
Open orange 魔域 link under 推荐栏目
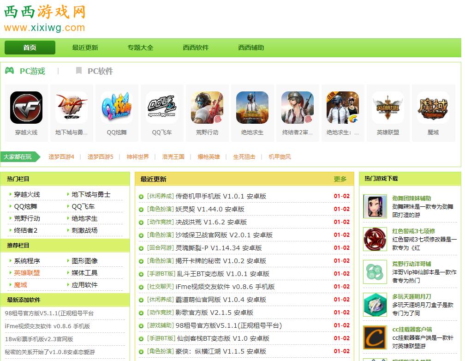click(20, 285)
